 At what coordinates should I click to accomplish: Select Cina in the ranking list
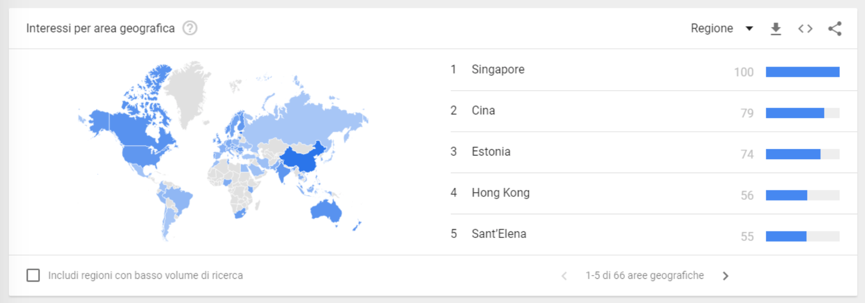coord(483,111)
